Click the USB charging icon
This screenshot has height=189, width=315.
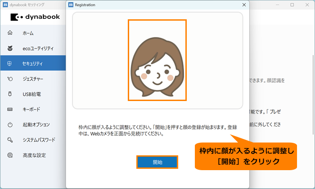(10, 94)
